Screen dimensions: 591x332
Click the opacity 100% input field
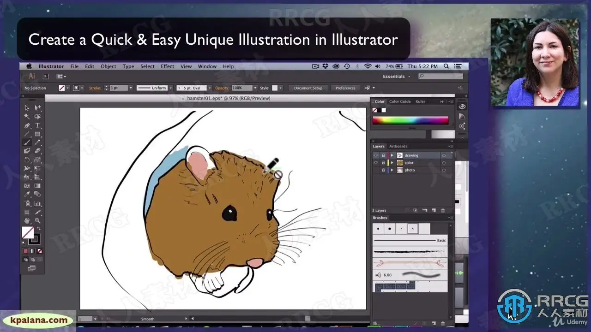coord(241,88)
